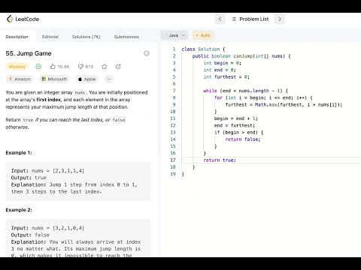
Task: Click the Medium difficulty badge
Action: click(17, 67)
